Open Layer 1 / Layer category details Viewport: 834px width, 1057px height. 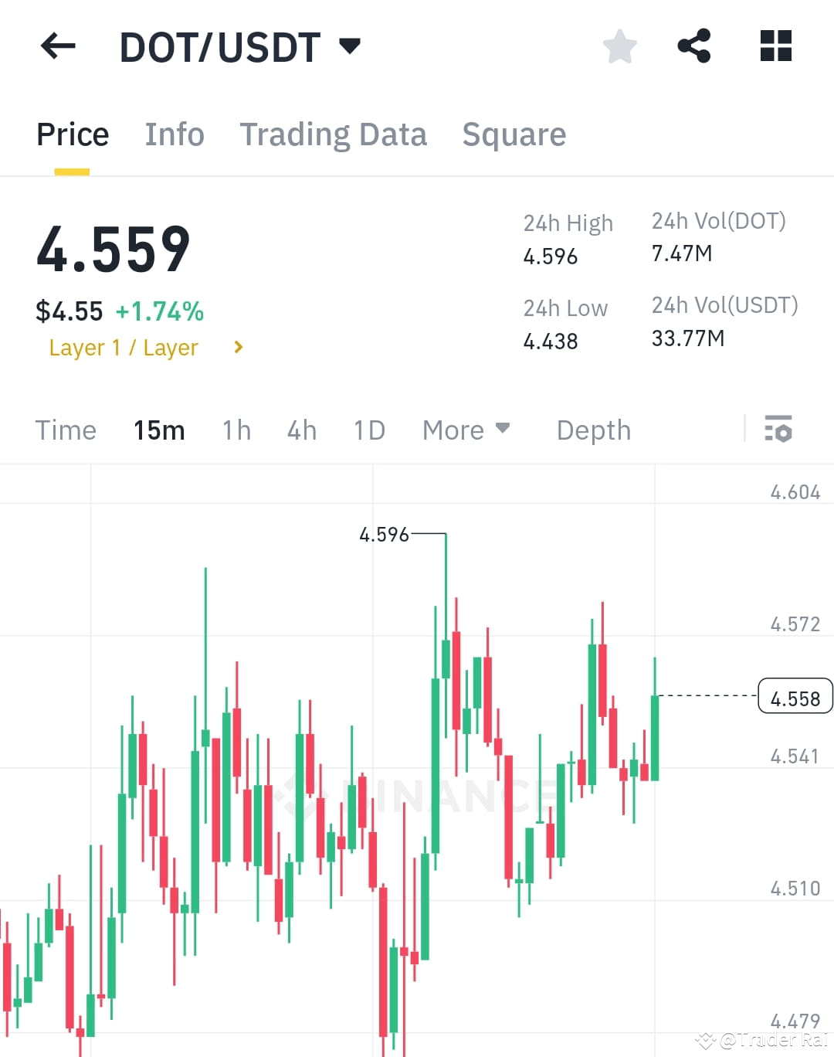(144, 347)
